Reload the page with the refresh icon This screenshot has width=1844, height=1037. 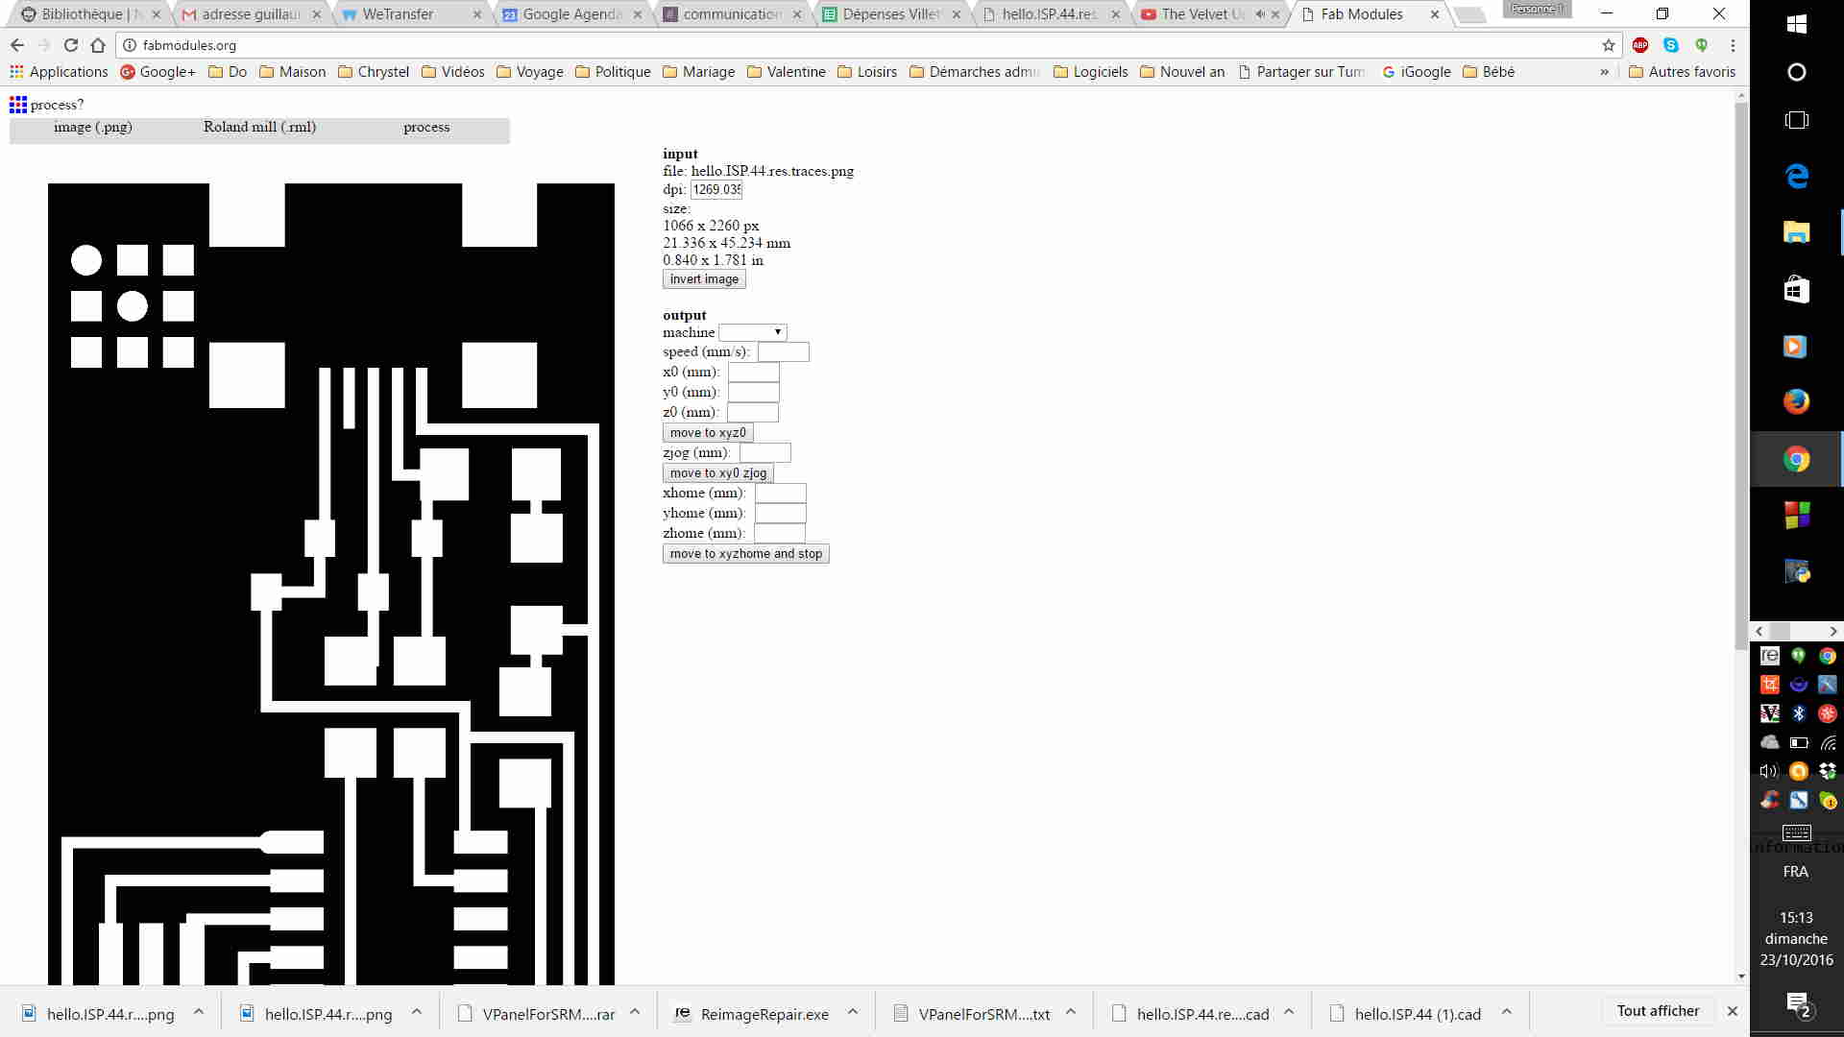click(x=70, y=45)
